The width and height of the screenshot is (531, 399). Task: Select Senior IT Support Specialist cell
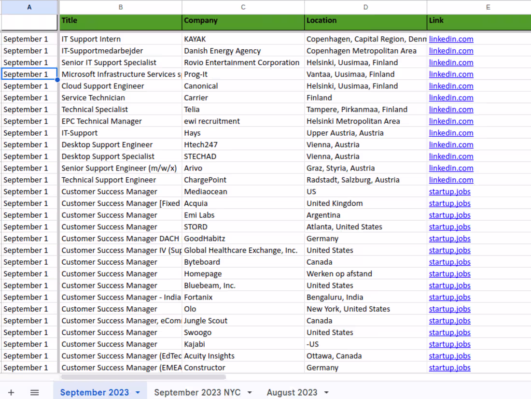pyautogui.click(x=121, y=63)
